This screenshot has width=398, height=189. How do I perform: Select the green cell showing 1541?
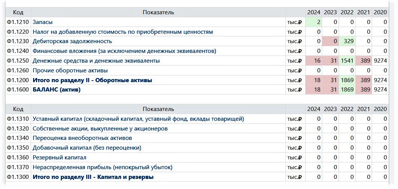(347, 61)
